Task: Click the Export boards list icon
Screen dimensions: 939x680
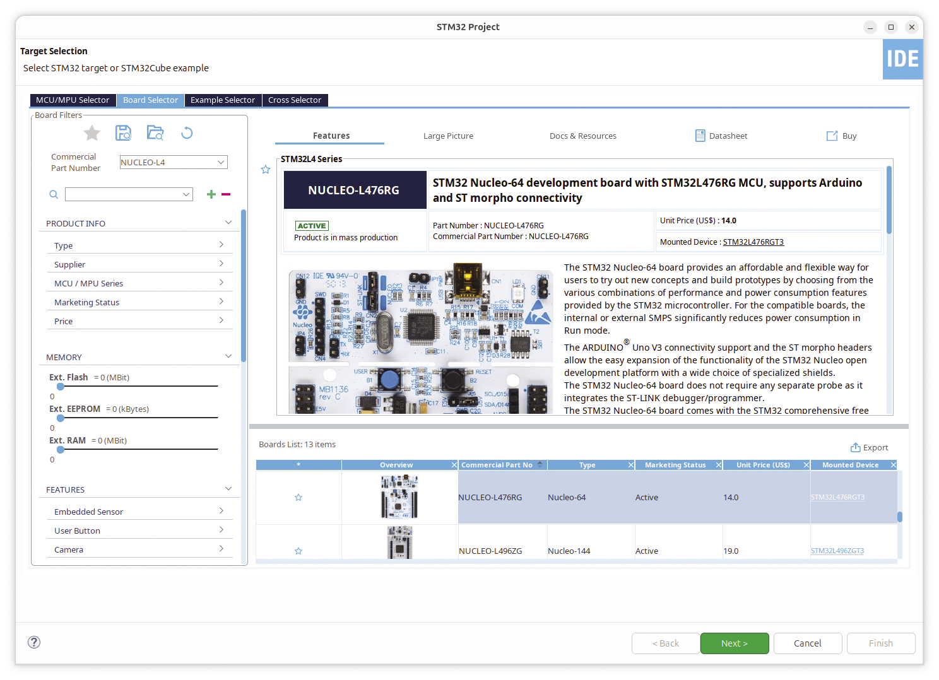Action: [x=856, y=447]
